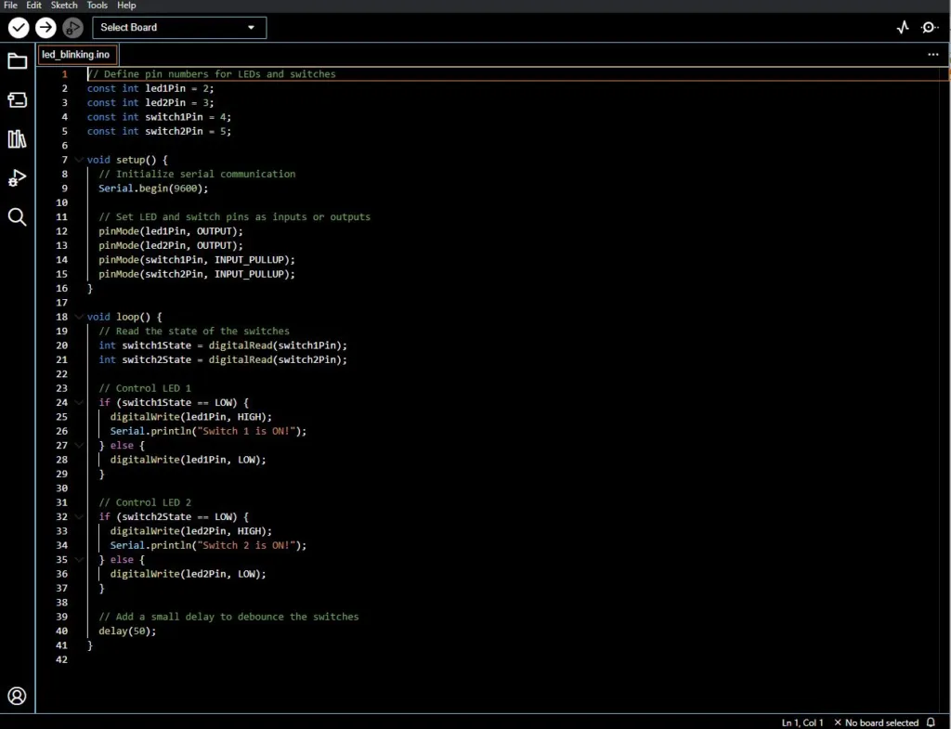Collapse the switch1State if-block fold arrow
The height and width of the screenshot is (729, 951).
79,402
